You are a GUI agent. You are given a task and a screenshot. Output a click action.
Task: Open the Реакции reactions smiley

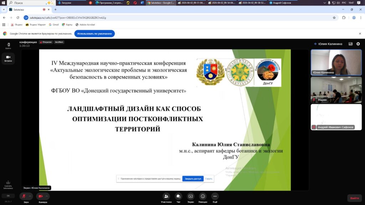pyautogui.click(x=202, y=196)
